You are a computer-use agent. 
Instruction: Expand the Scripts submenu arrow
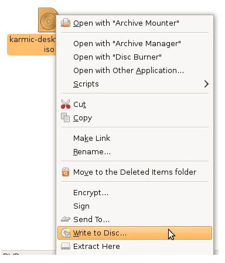coord(206,84)
